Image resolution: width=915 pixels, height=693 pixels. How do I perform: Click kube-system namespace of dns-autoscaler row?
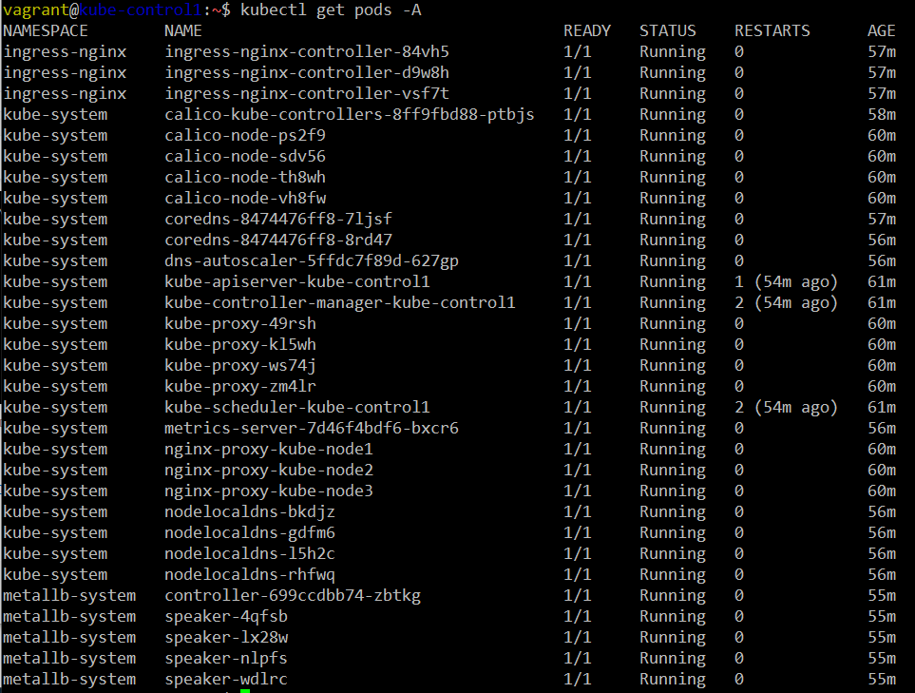click(x=55, y=261)
